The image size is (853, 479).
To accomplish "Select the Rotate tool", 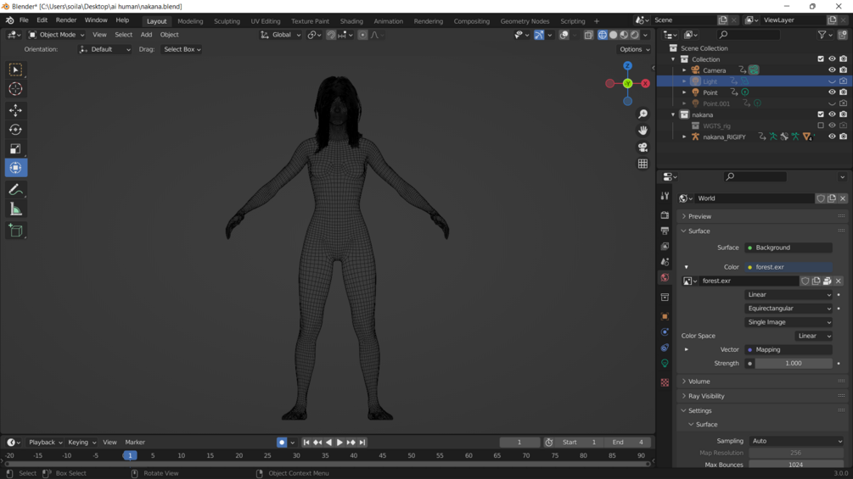I will (15, 130).
